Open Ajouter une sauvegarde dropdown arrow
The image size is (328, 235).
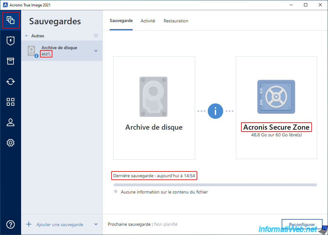96,224
